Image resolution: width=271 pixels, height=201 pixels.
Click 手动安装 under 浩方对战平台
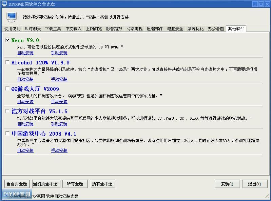59,124
